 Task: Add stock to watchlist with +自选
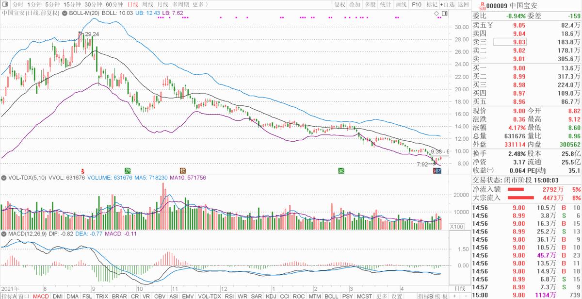[x=447, y=4]
